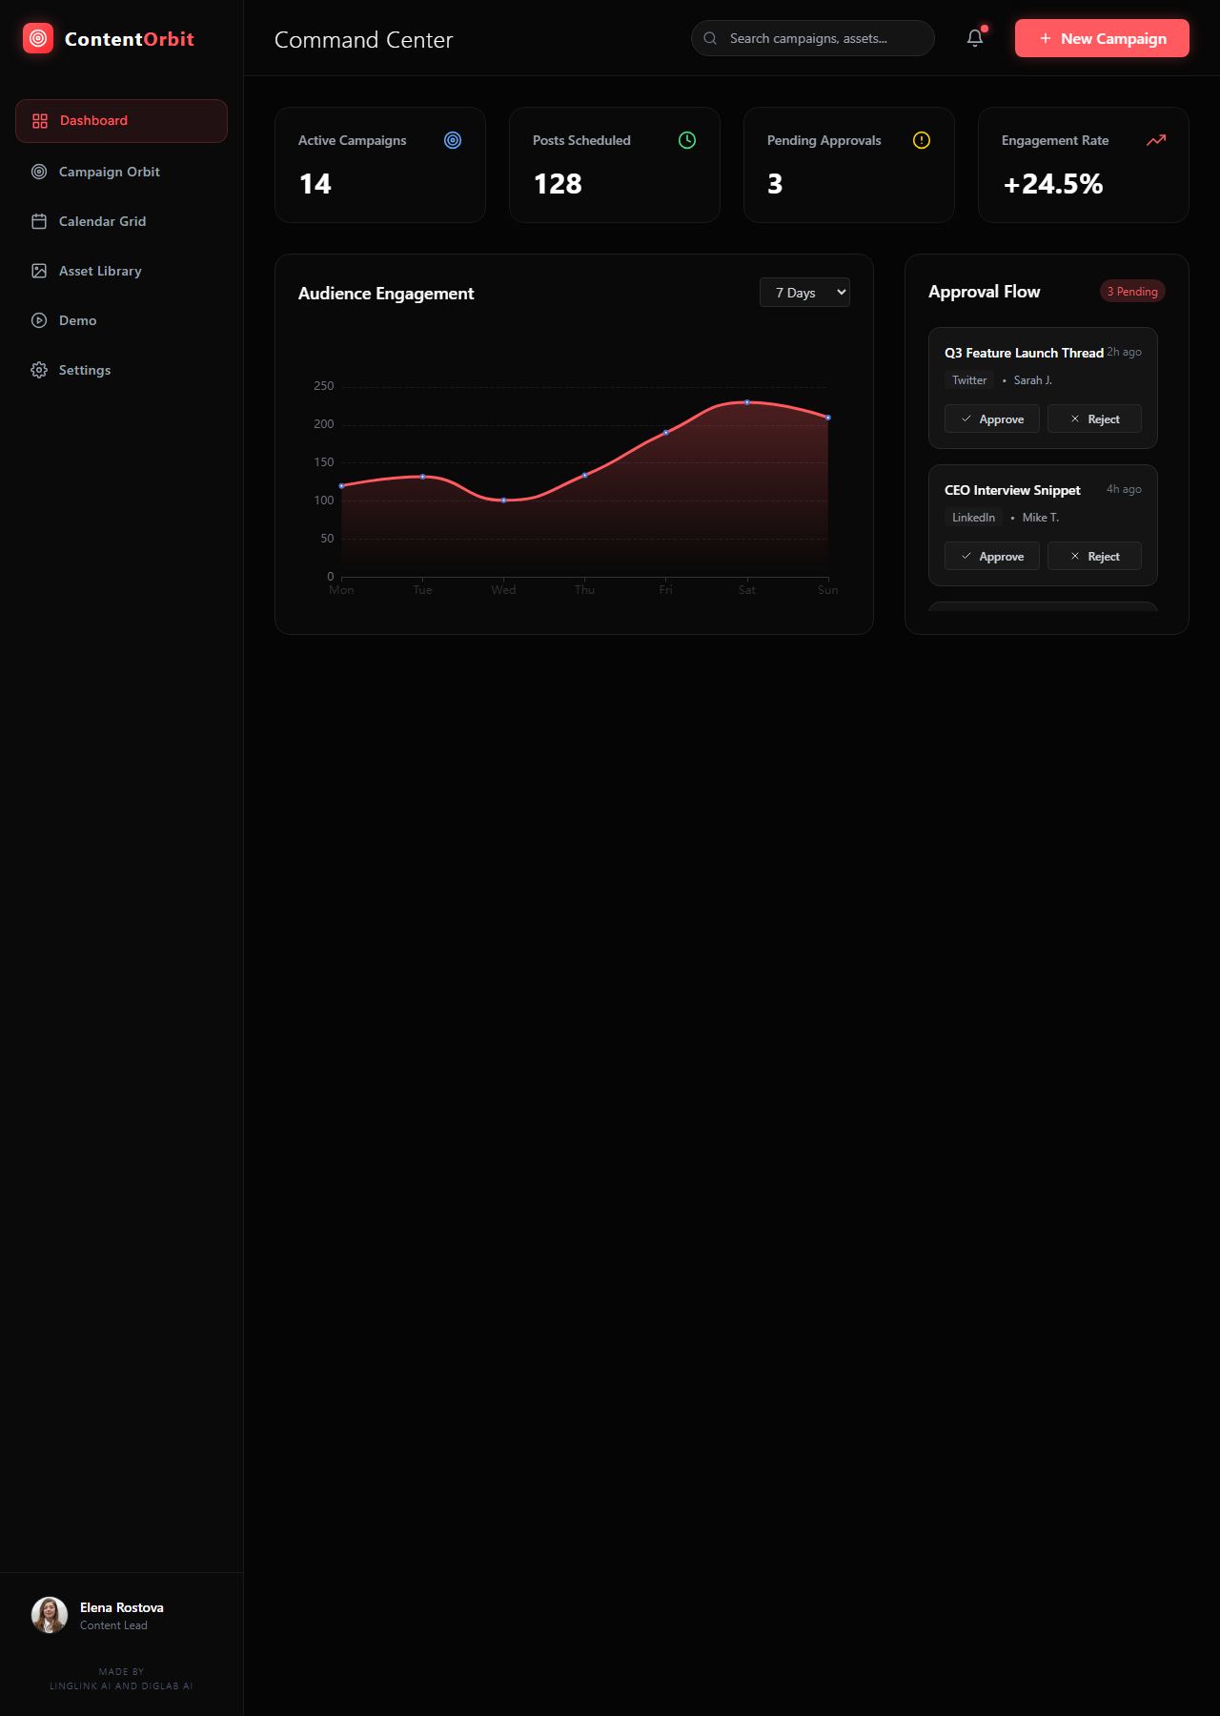This screenshot has width=1220, height=1716.
Task: Focus the Search campaigns, assets field
Action: (813, 38)
